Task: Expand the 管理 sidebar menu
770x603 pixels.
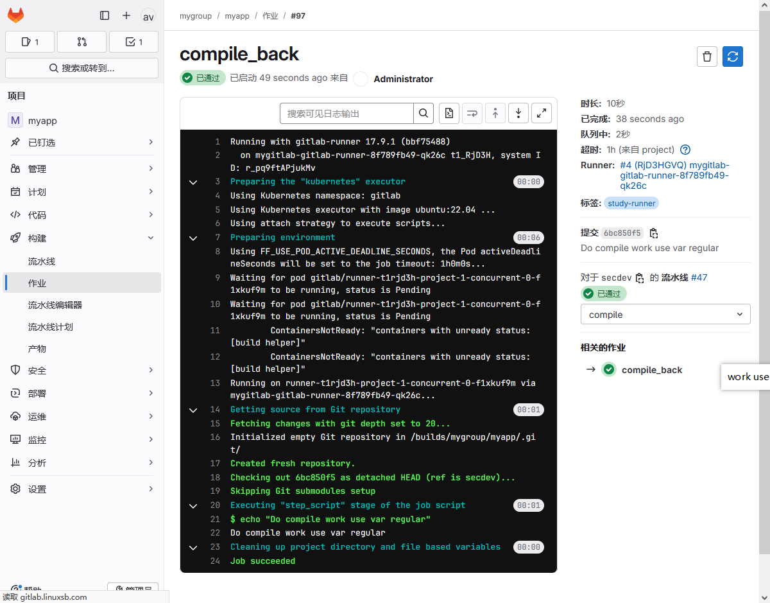Action: (x=81, y=169)
